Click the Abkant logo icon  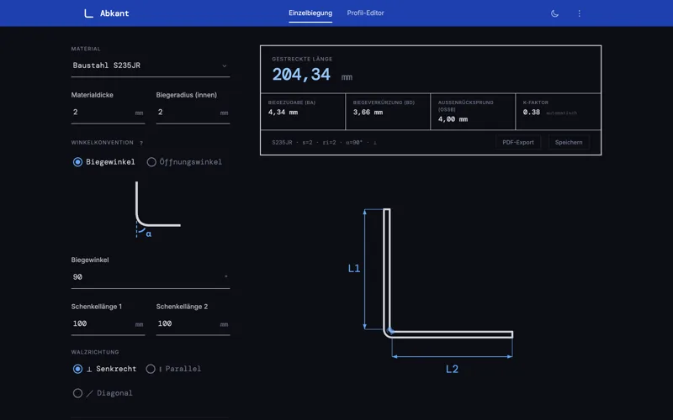[88, 13]
